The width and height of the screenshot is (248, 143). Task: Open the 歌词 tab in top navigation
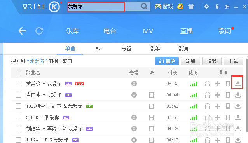point(224,31)
